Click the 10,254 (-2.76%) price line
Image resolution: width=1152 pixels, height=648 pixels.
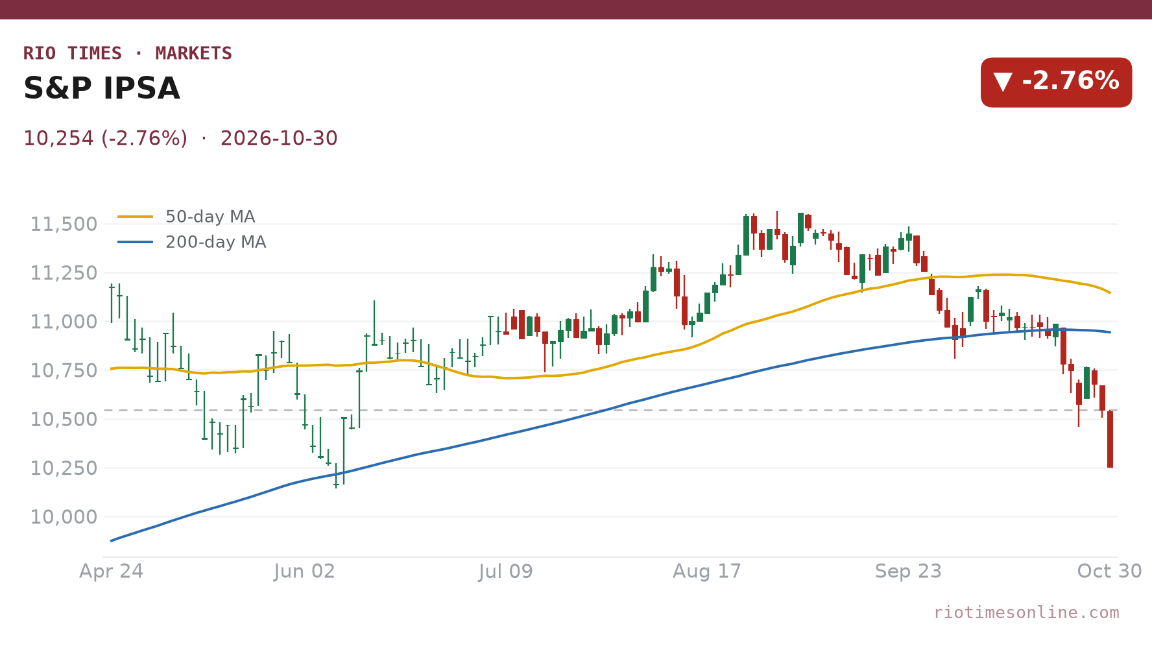[180, 138]
